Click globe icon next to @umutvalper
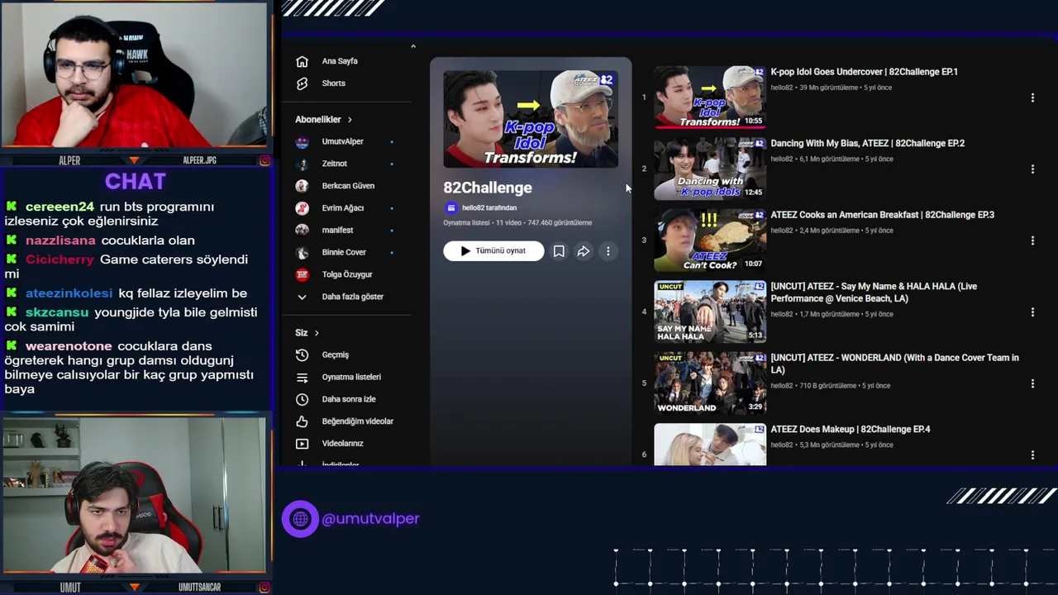Image resolution: width=1058 pixels, height=595 pixels. pos(300,519)
